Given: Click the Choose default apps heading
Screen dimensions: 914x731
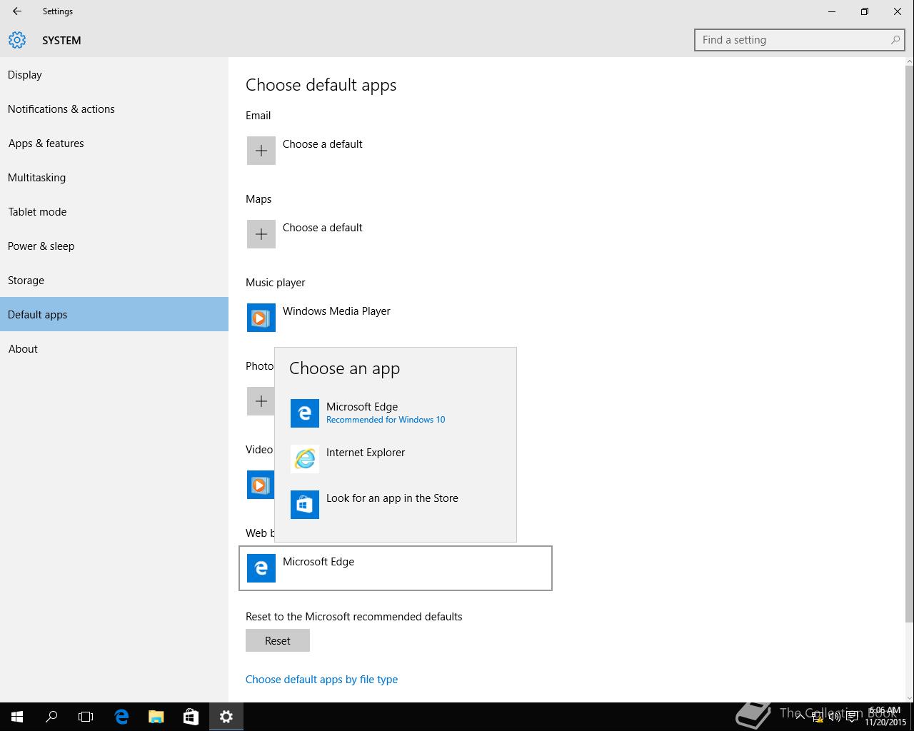Looking at the screenshot, I should [x=321, y=85].
